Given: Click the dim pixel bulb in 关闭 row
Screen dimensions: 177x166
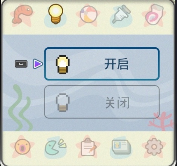Looking at the screenshot, I should [63, 103].
